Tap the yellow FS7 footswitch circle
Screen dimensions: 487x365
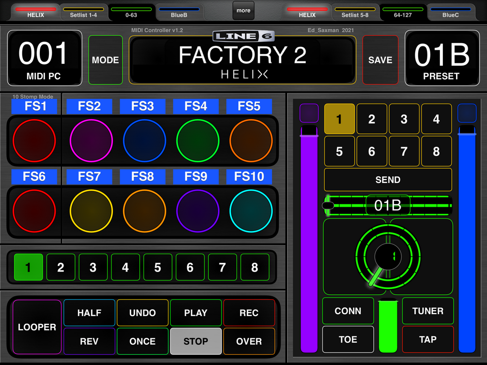pyautogui.click(x=91, y=211)
